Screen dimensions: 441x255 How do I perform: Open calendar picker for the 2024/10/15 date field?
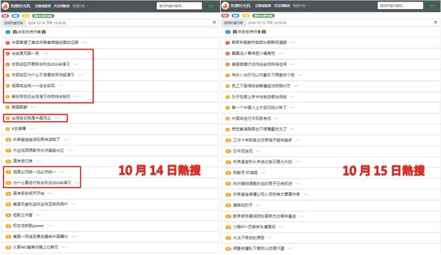pos(436,23)
